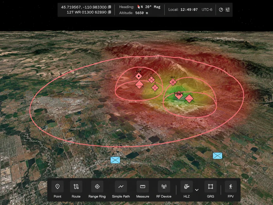Click the UTC-6 timezone label
Viewport: 273px width, 205px height.
pyautogui.click(x=207, y=10)
